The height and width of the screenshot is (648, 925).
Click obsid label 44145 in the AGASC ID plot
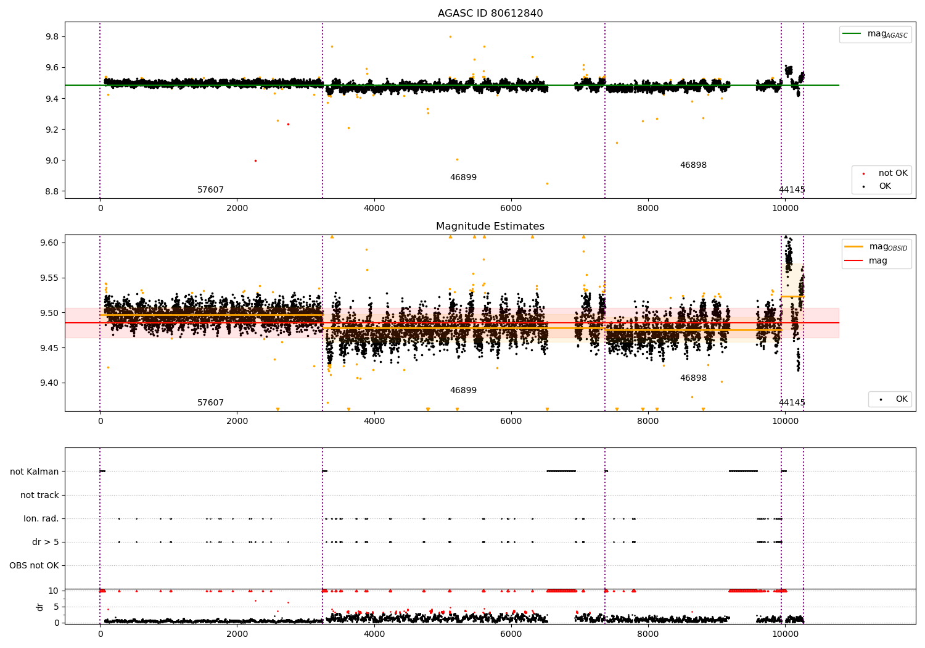(x=792, y=190)
